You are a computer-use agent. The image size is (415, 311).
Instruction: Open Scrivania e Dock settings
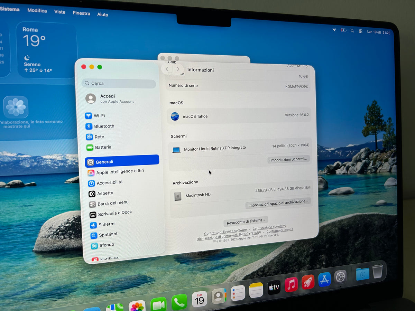tap(111, 214)
